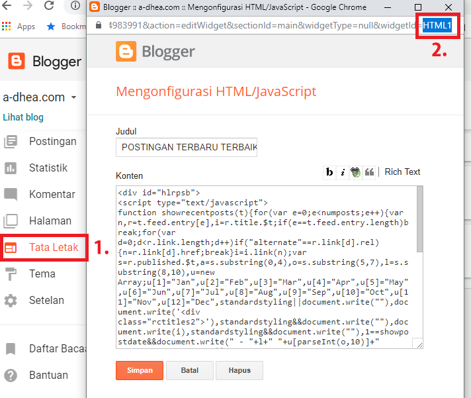Click the Batal button
This screenshot has width=471, height=398.
pyautogui.click(x=190, y=370)
